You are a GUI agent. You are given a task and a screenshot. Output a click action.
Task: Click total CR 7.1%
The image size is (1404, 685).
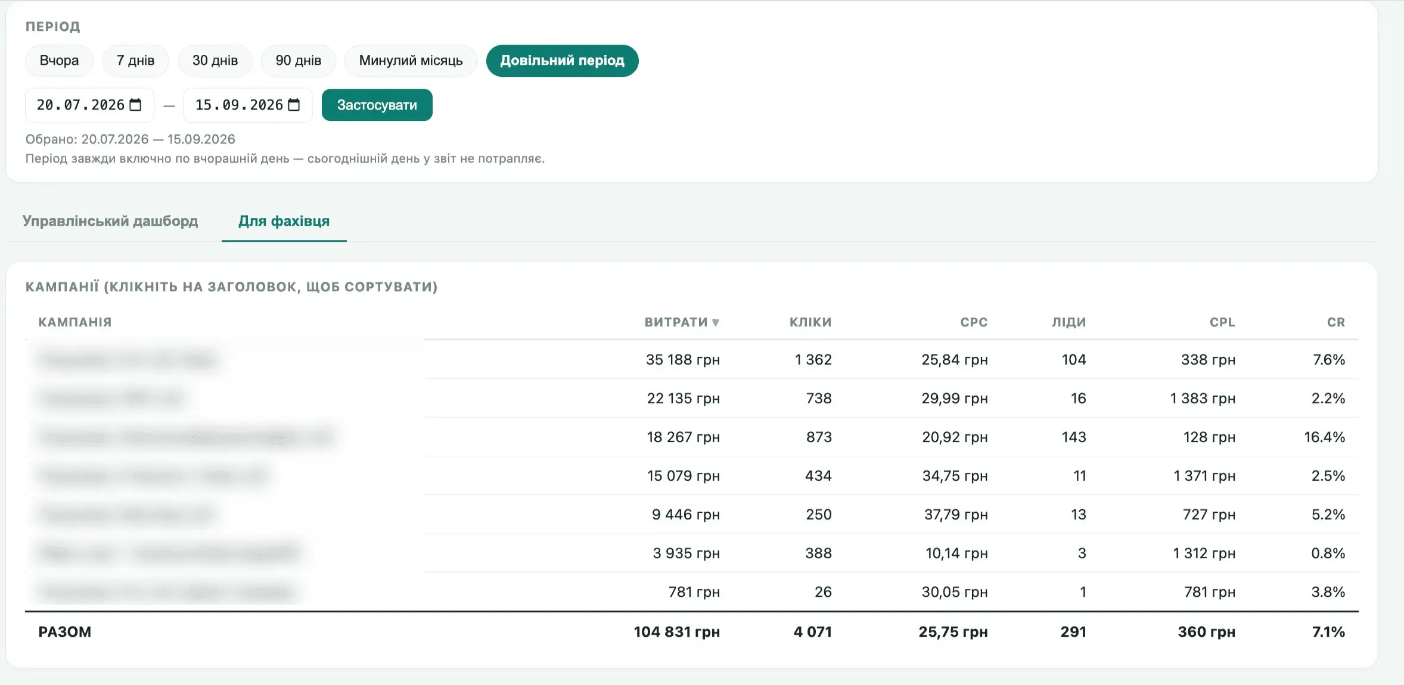pyautogui.click(x=1329, y=632)
